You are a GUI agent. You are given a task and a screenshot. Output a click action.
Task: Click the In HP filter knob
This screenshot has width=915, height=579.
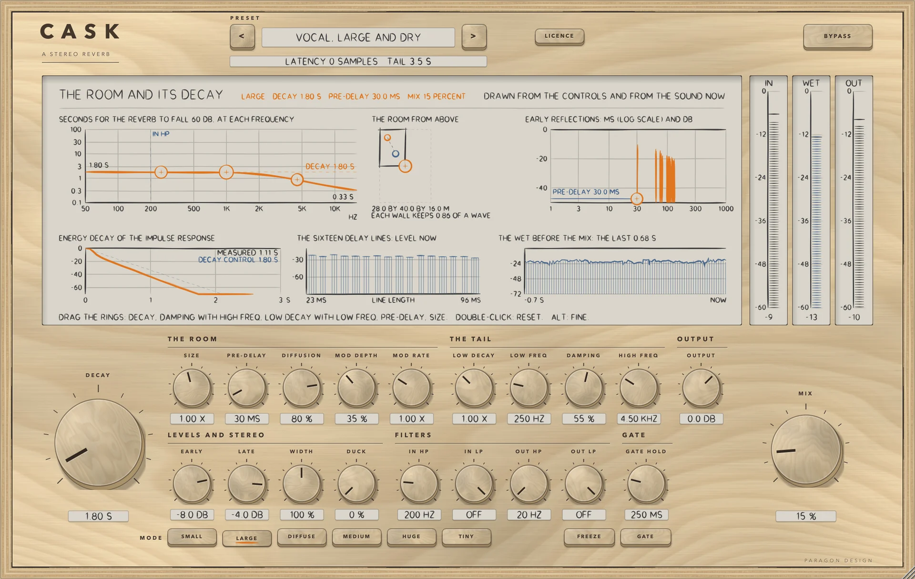pyautogui.click(x=419, y=484)
